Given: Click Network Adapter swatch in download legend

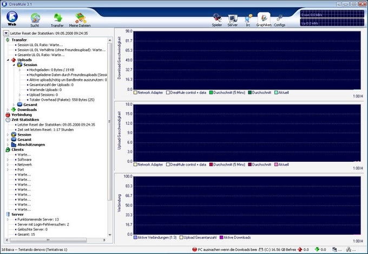Looking at the screenshot, I should (x=135, y=92).
